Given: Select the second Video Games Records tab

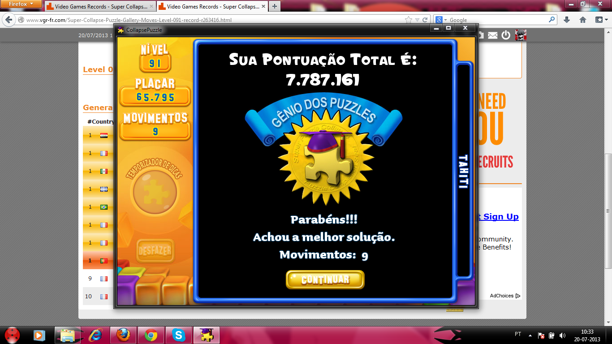Looking at the screenshot, I should point(211,7).
